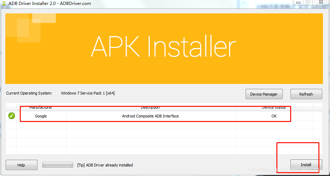Refresh the device list
330x176 pixels.
tap(306, 94)
